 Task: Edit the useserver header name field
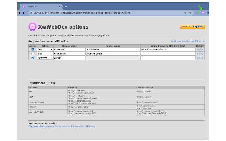[x=69, y=49]
